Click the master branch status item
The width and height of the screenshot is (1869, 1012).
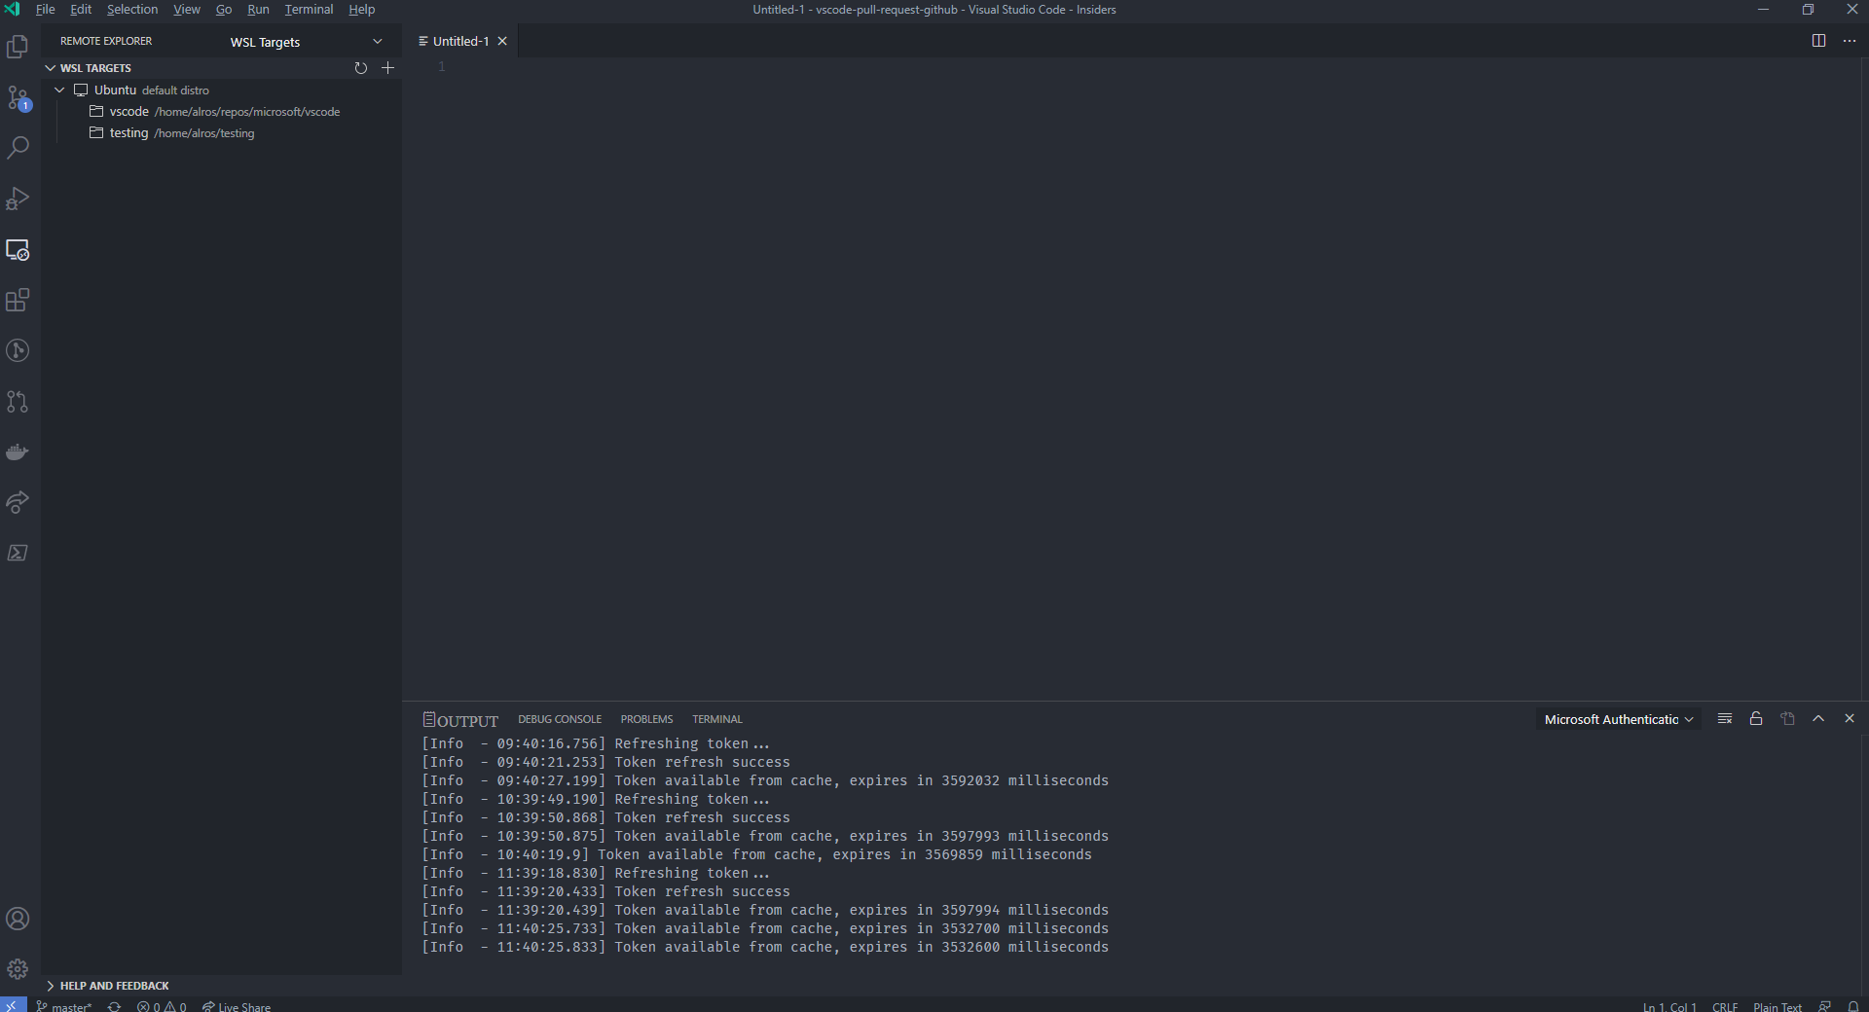pos(64,1006)
